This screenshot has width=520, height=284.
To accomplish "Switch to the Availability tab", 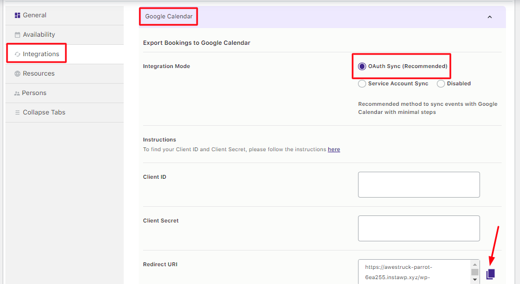I will pyautogui.click(x=64, y=35).
